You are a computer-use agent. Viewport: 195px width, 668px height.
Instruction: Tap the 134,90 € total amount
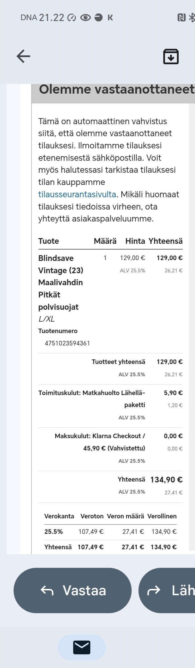[166, 480]
